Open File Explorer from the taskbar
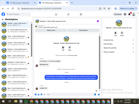 point(16,102)
